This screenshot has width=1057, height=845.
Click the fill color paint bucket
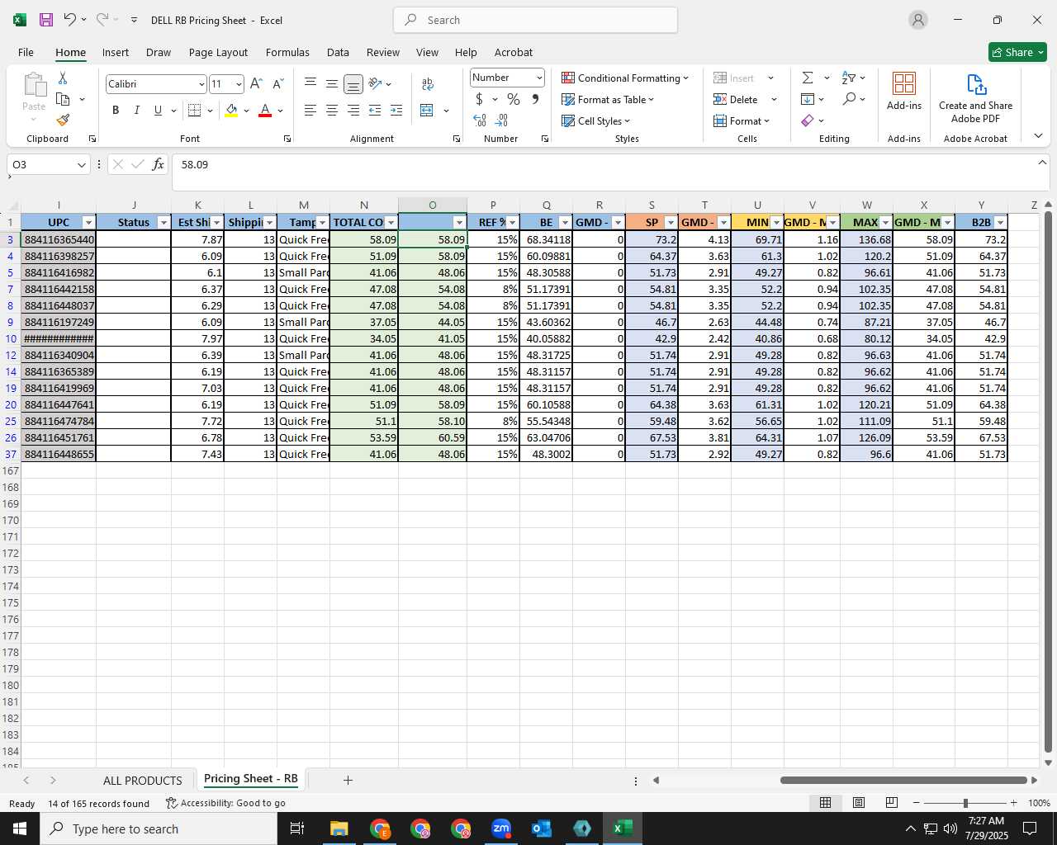tap(231, 111)
